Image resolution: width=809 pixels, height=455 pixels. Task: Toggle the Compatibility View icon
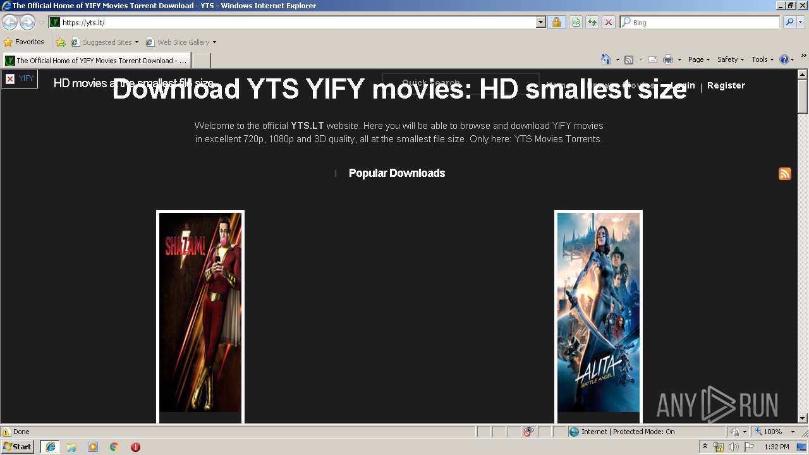click(x=576, y=22)
